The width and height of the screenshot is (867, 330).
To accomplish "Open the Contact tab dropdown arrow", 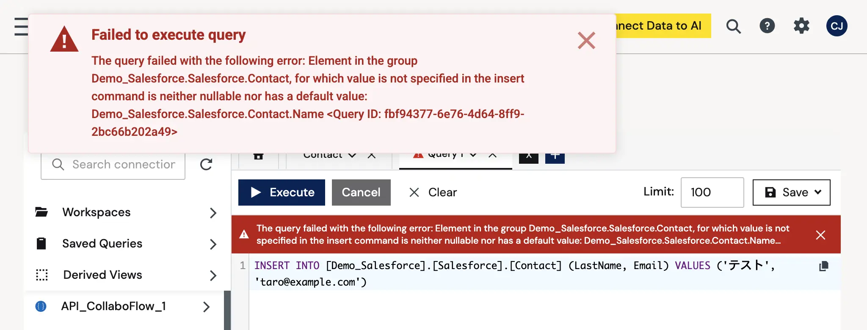I will [352, 155].
